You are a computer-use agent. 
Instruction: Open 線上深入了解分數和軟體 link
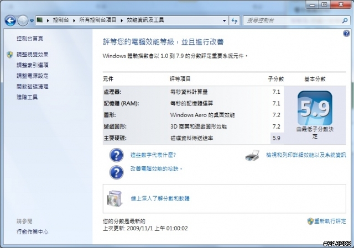pos(160,199)
